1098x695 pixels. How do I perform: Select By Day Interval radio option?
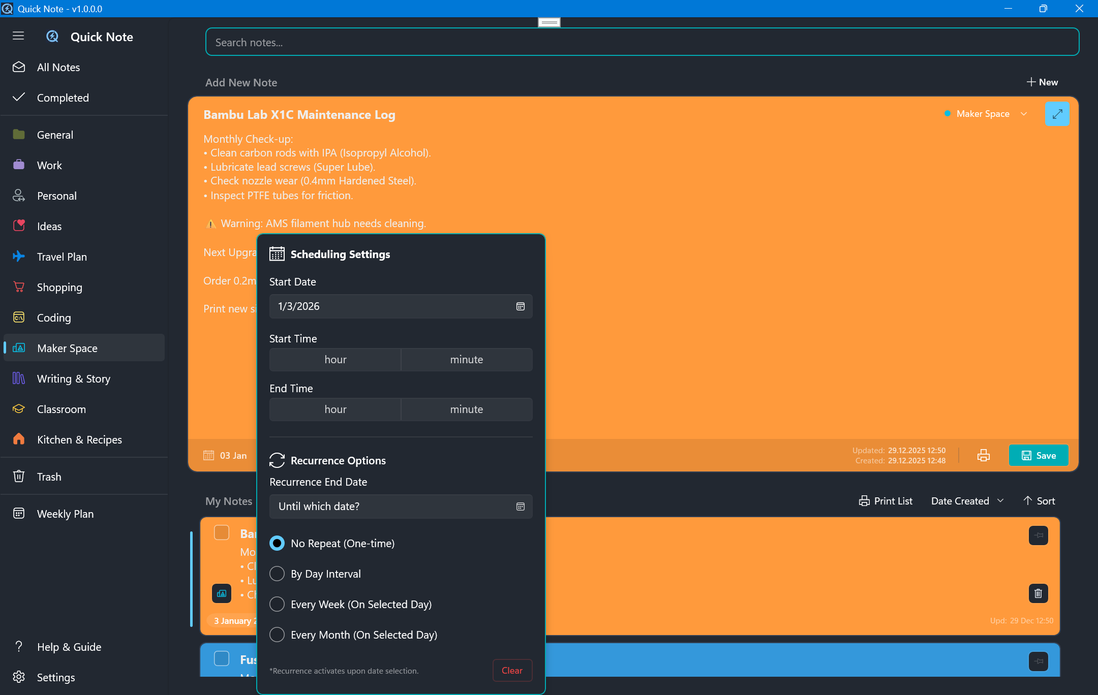277,574
